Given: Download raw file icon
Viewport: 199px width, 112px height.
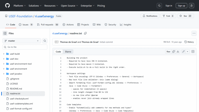Looking at the screenshot, I should (178, 52).
